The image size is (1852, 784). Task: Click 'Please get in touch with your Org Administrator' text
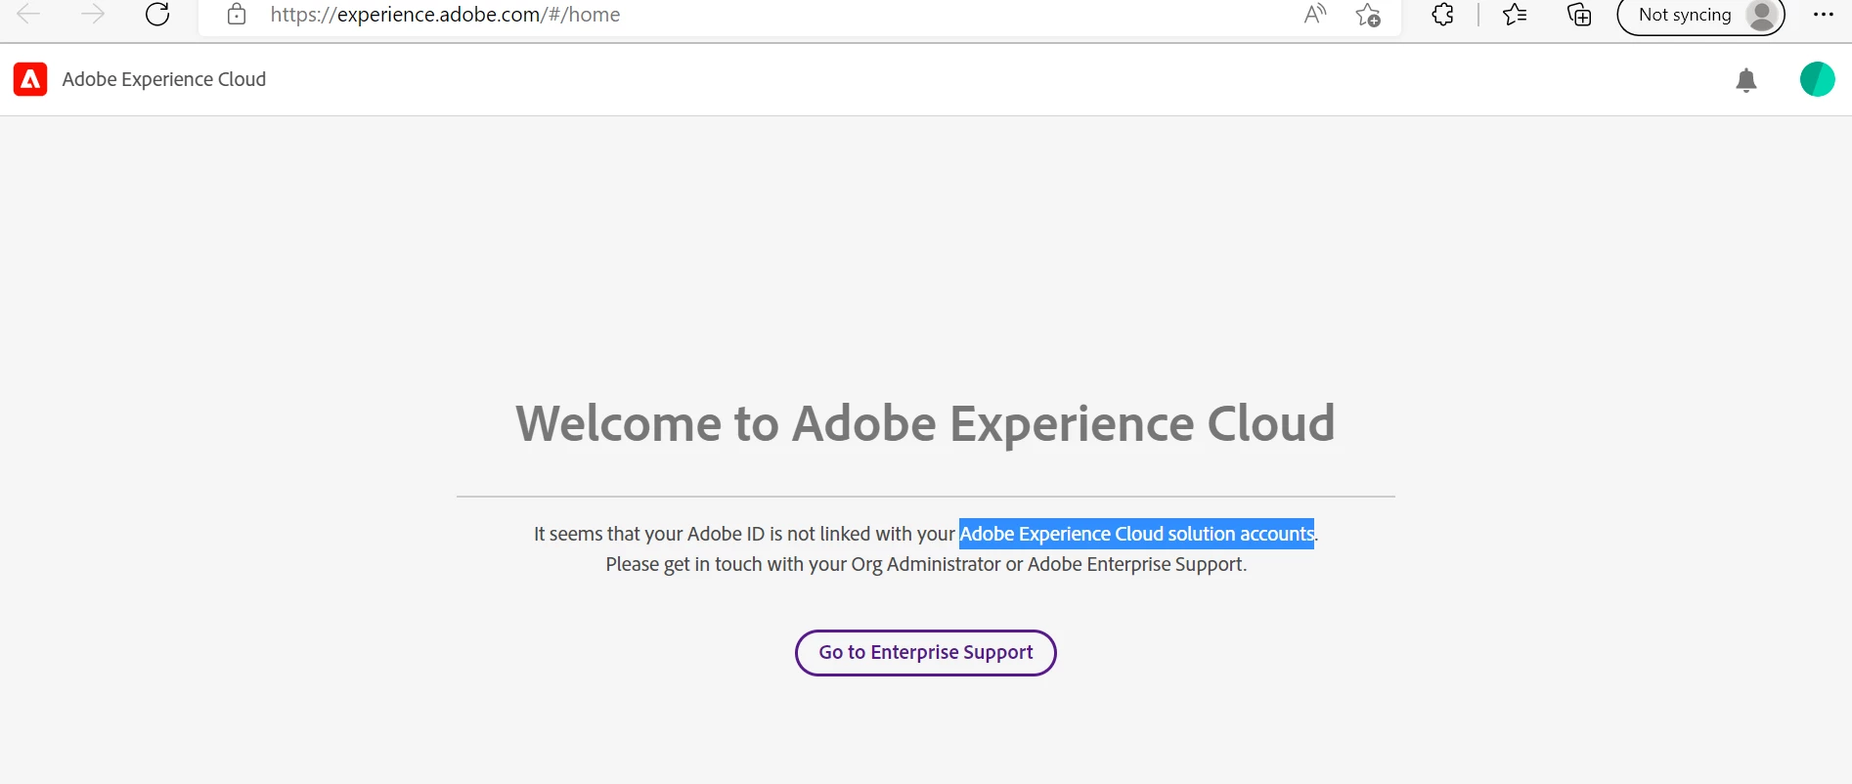pos(803,564)
